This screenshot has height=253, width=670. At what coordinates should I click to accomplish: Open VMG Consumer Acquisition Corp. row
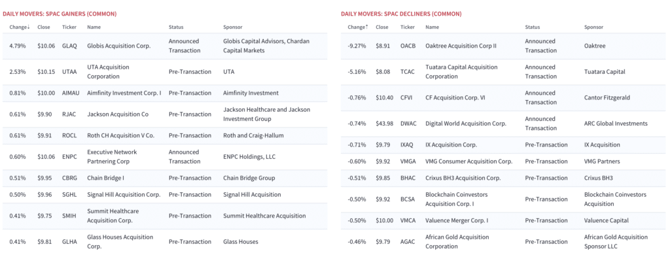point(503,161)
